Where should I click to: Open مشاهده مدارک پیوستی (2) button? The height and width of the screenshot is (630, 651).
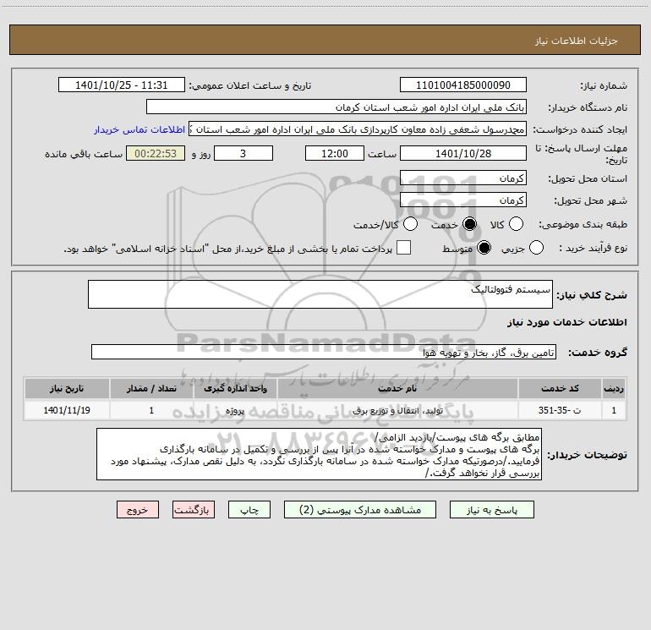tap(360, 510)
